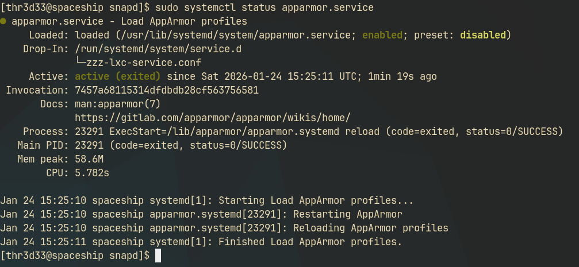Click the man:apparmor(7) docs reference

coord(118,104)
